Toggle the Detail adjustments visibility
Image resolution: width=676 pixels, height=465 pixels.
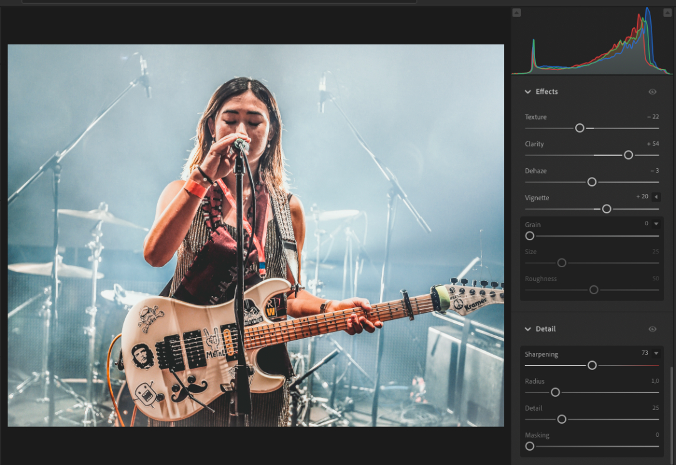652,329
